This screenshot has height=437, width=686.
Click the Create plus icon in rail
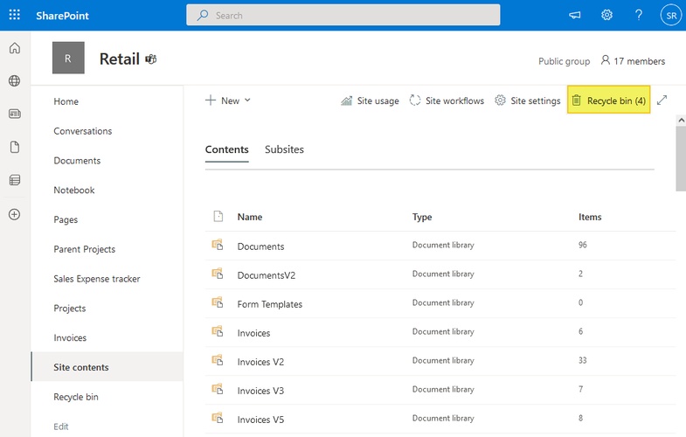(x=15, y=214)
